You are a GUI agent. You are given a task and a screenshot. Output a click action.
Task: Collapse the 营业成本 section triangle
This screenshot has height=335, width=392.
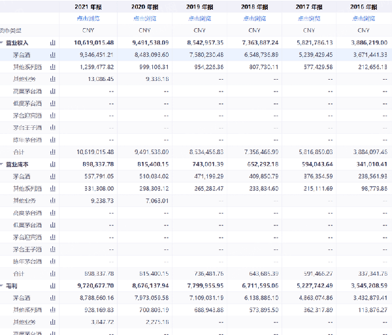[3, 164]
